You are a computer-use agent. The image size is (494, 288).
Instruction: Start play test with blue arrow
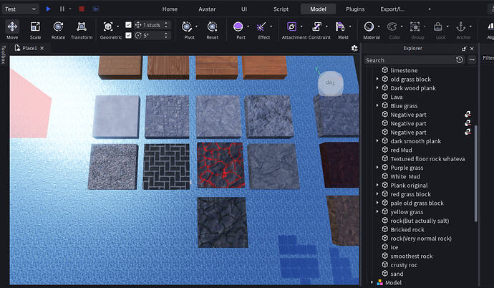(48, 9)
